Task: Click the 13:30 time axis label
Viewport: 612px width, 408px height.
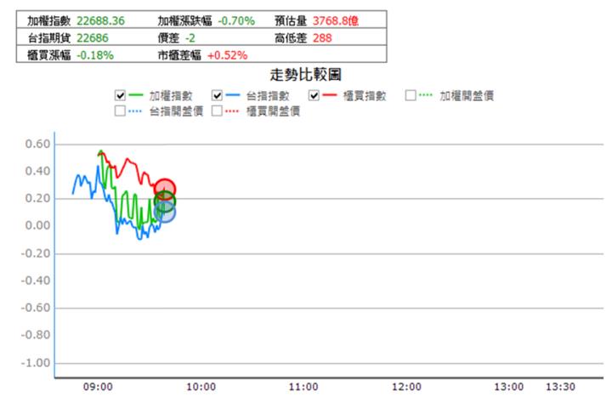Action: pyautogui.click(x=560, y=387)
